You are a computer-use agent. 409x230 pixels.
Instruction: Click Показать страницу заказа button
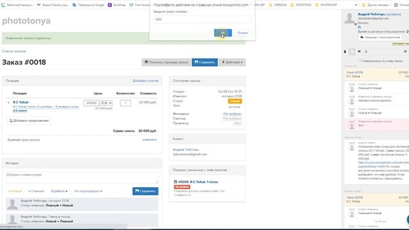pos(166,63)
